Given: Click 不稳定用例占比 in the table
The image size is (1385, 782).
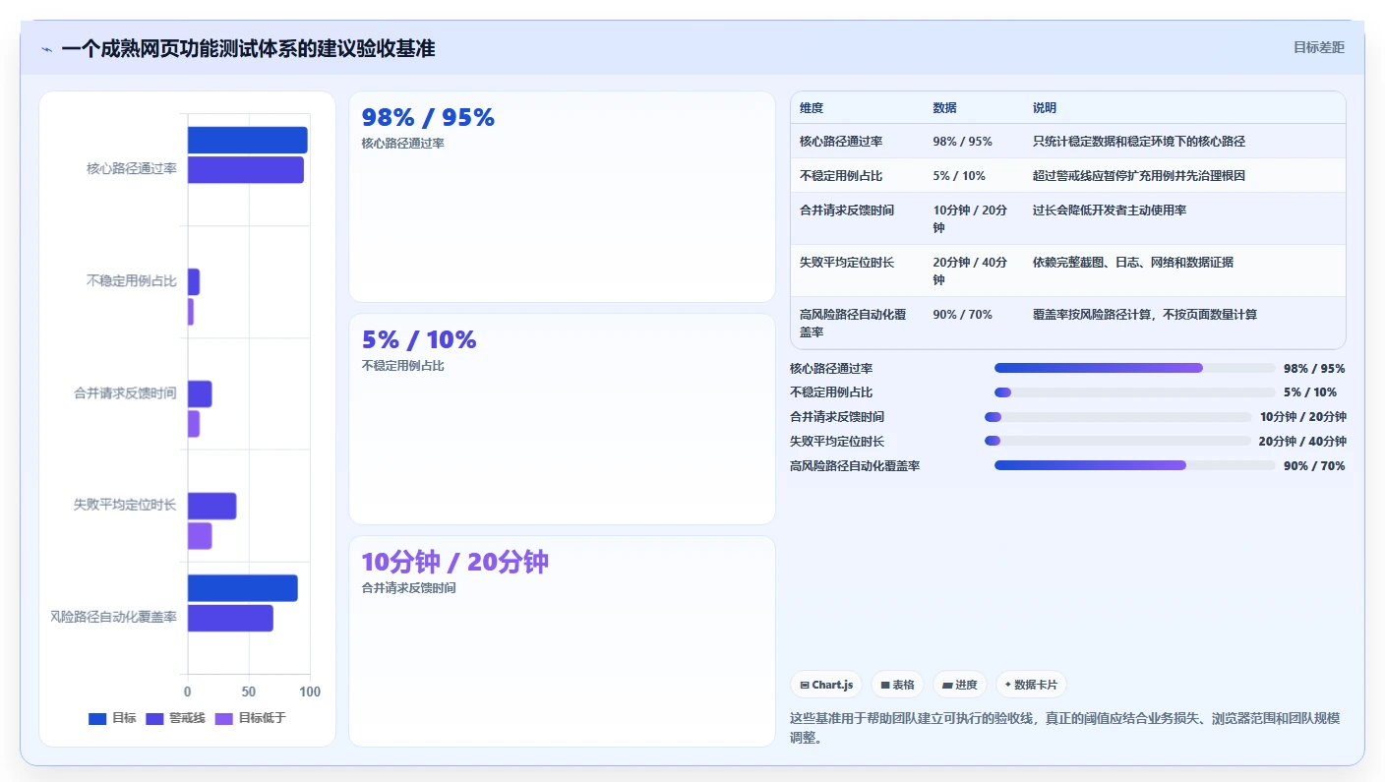Looking at the screenshot, I should coord(841,176).
